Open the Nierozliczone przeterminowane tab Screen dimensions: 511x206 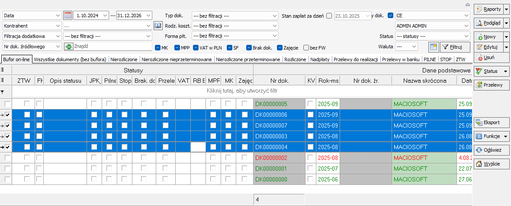[x=248, y=59]
